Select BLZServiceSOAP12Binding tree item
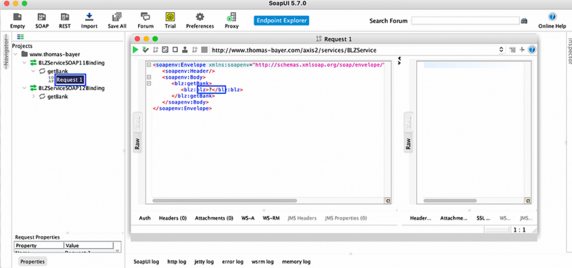Screen dimensions: 572x268 71,88
